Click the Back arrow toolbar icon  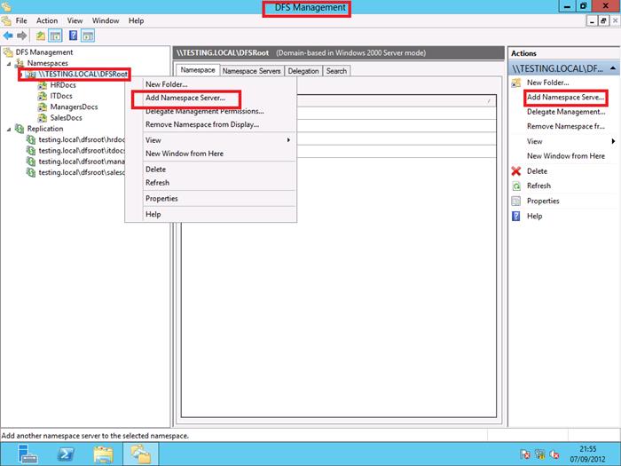pos(8,36)
